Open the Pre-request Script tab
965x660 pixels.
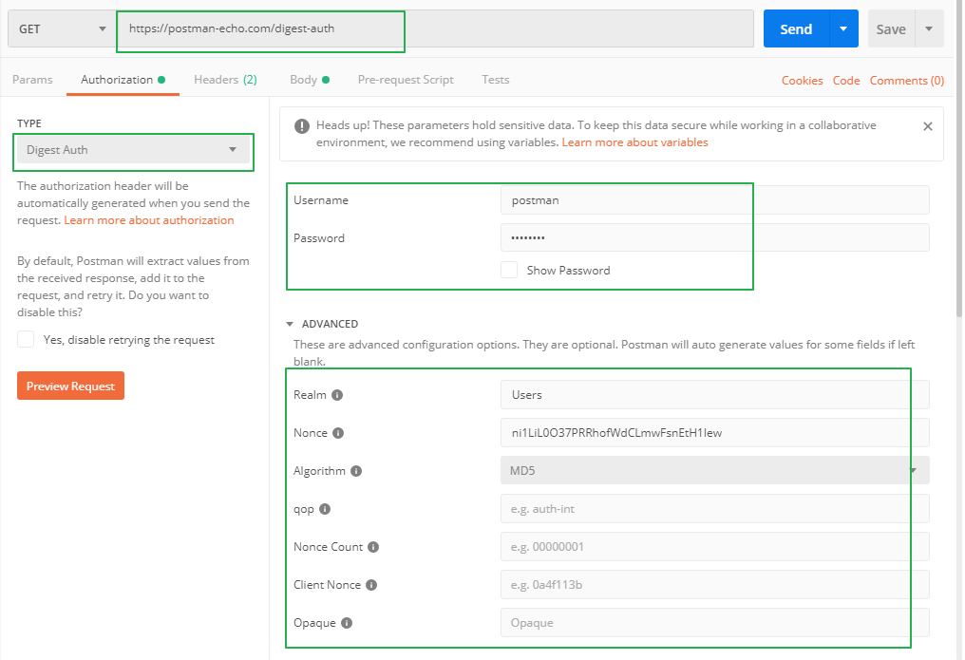(406, 80)
